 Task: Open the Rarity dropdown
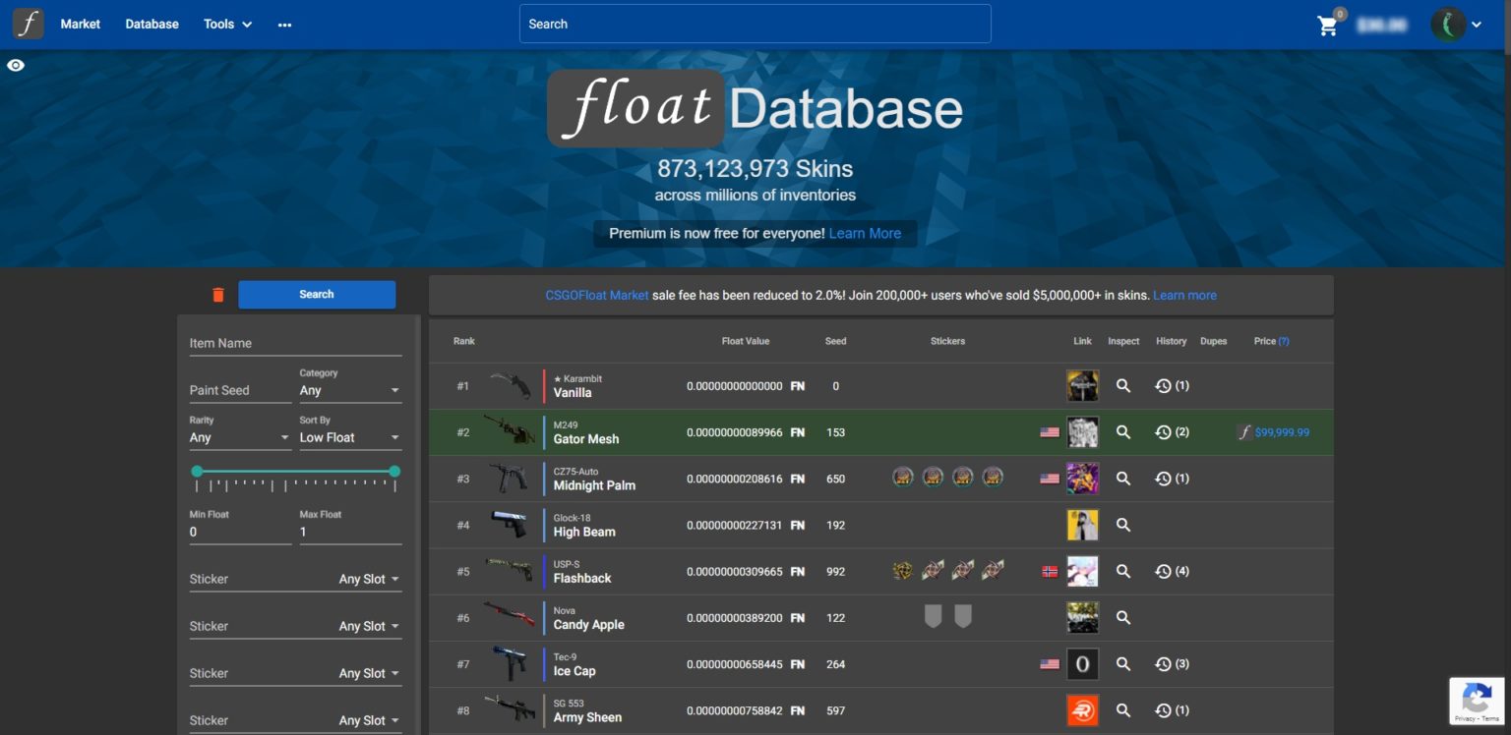(x=240, y=437)
